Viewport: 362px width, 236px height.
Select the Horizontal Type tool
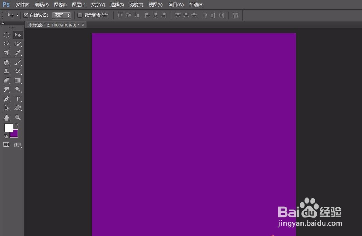(x=18, y=99)
